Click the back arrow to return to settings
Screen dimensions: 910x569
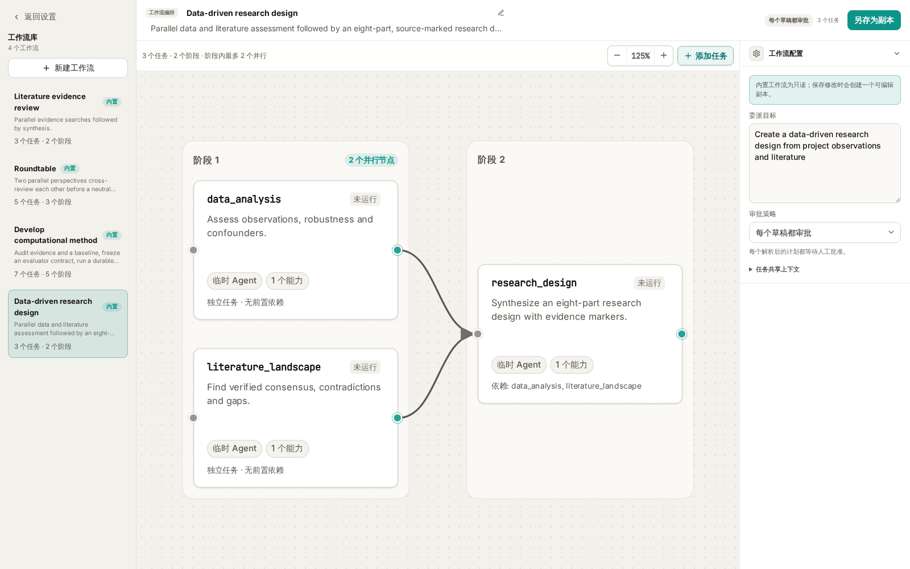coord(16,17)
